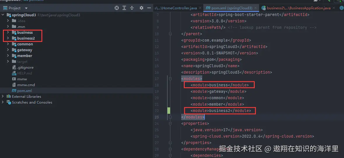Click the spring-cloud.version 2022.0.4 line

pyautogui.click(x=252, y=136)
